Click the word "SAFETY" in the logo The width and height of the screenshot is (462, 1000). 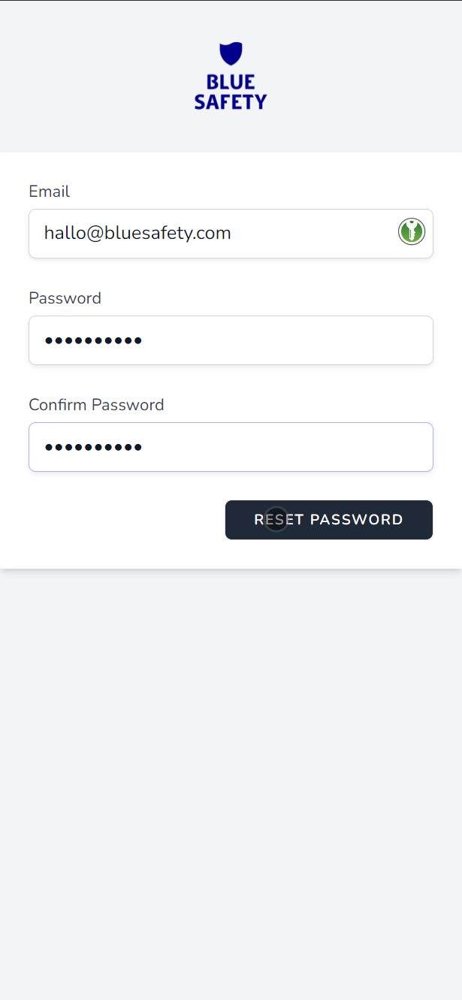pos(231,101)
